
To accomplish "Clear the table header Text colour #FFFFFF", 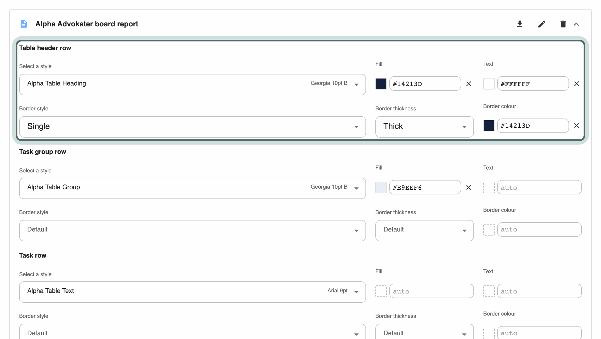I will [x=577, y=84].
